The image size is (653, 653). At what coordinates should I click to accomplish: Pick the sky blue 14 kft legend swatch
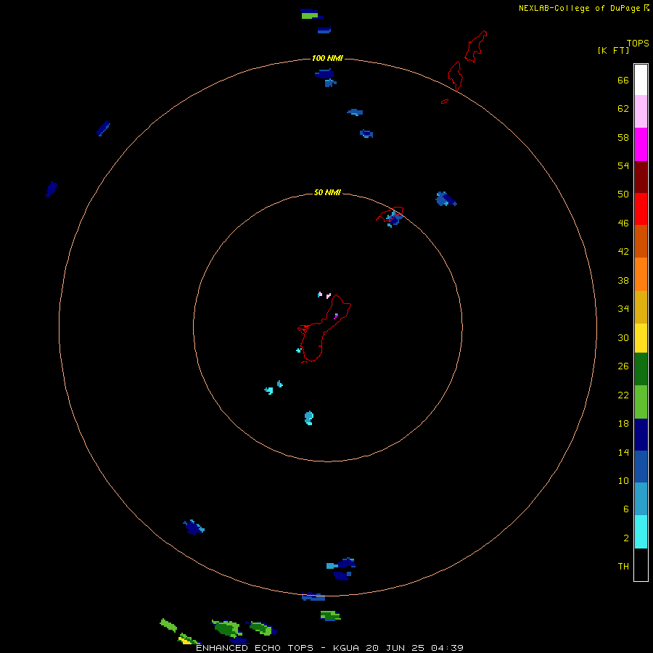(641, 499)
